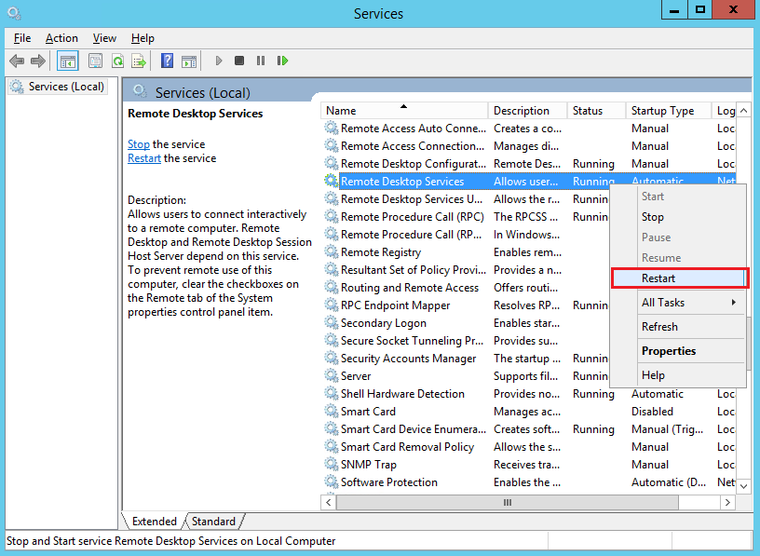Expand the All Tasks submenu
Image resolution: width=760 pixels, height=556 pixels.
click(x=678, y=303)
